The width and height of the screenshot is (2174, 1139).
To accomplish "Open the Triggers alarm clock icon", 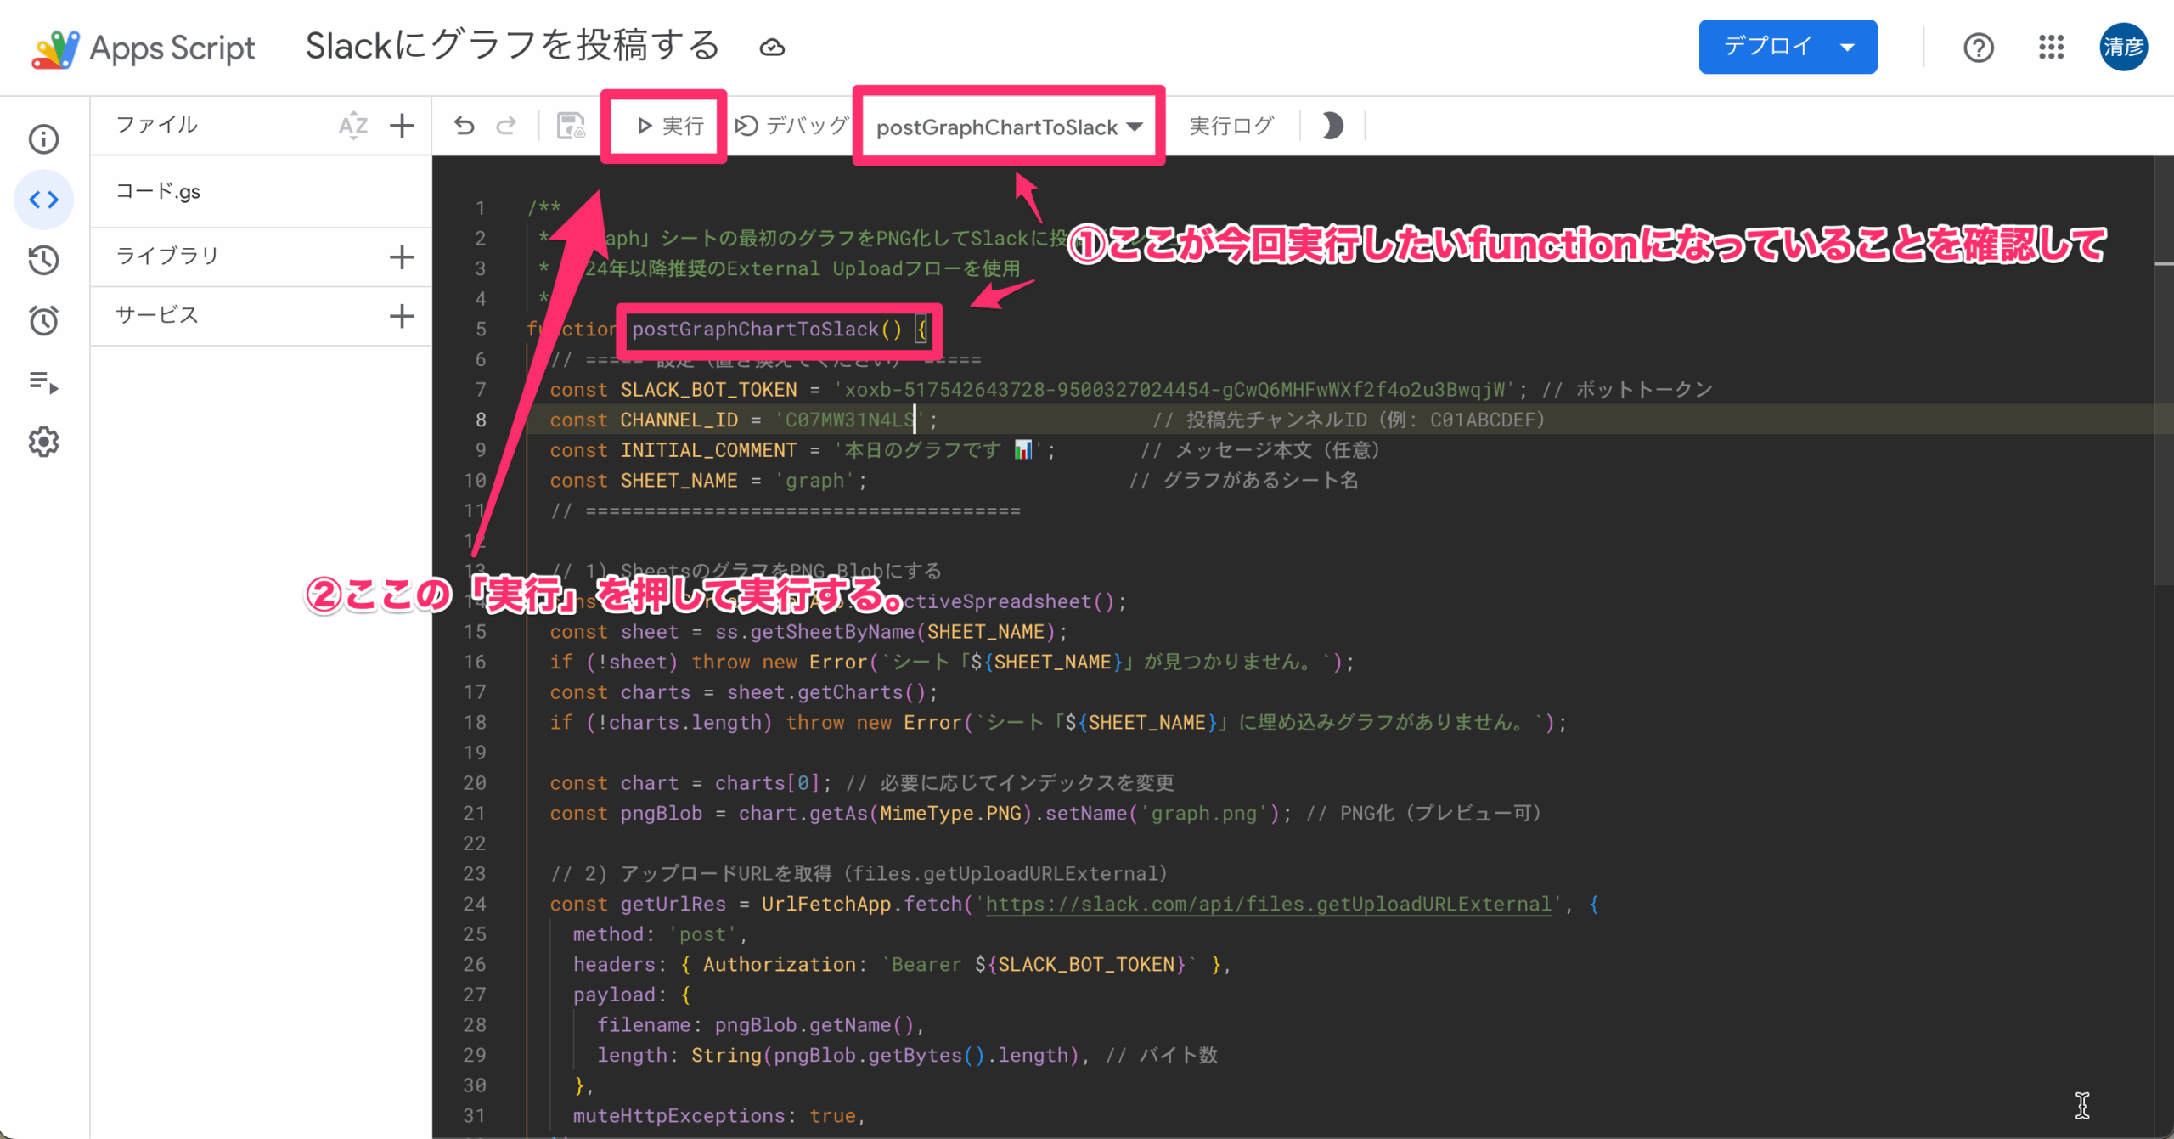I will coord(43,320).
